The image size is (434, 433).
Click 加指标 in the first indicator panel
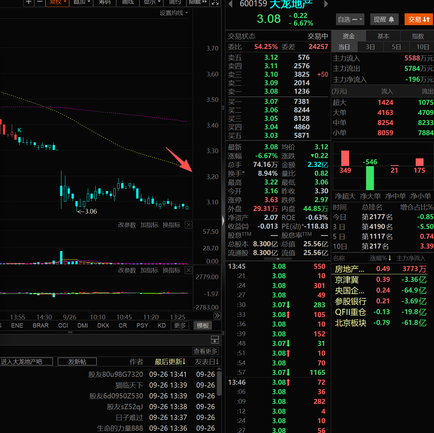click(149, 225)
